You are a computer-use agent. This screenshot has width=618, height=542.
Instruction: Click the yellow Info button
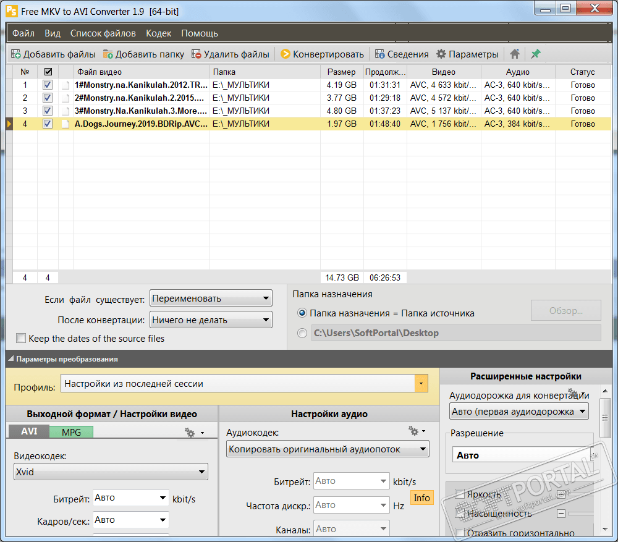coord(421,498)
